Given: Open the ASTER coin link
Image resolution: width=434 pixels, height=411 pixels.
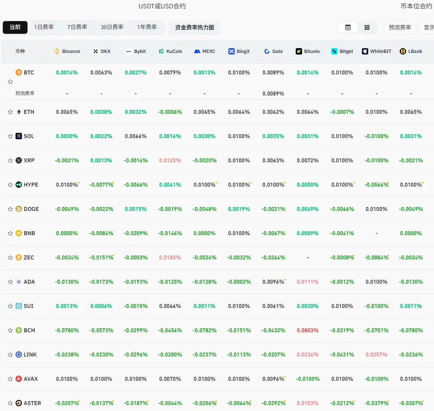Looking at the screenshot, I should coord(32,403).
